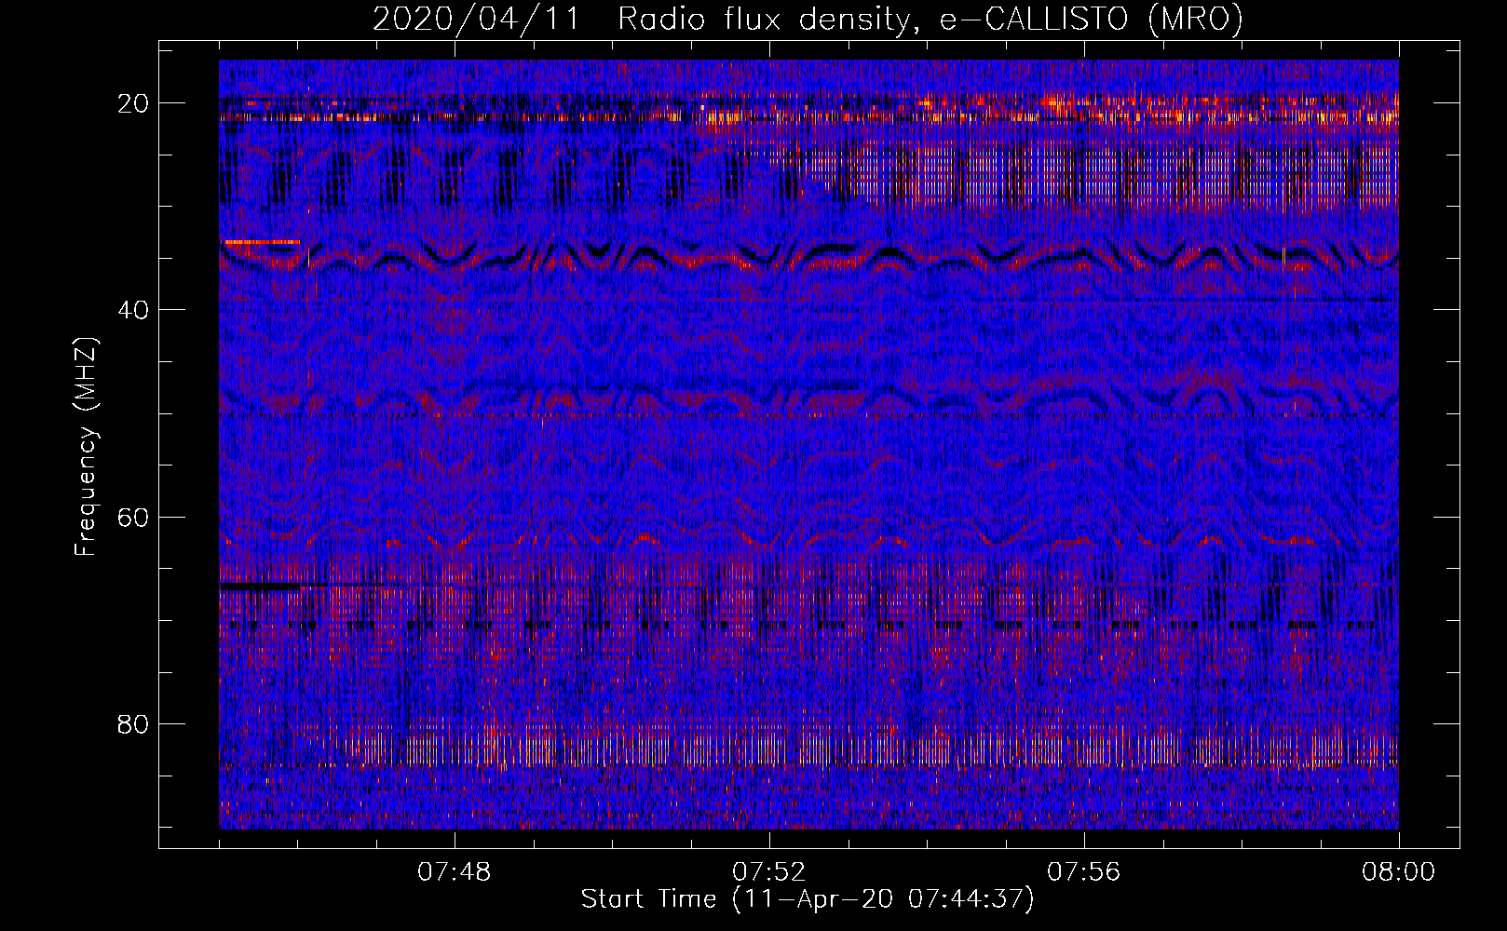Click the 80 MHz frequency tick label
1507x931 pixels.
(x=133, y=723)
